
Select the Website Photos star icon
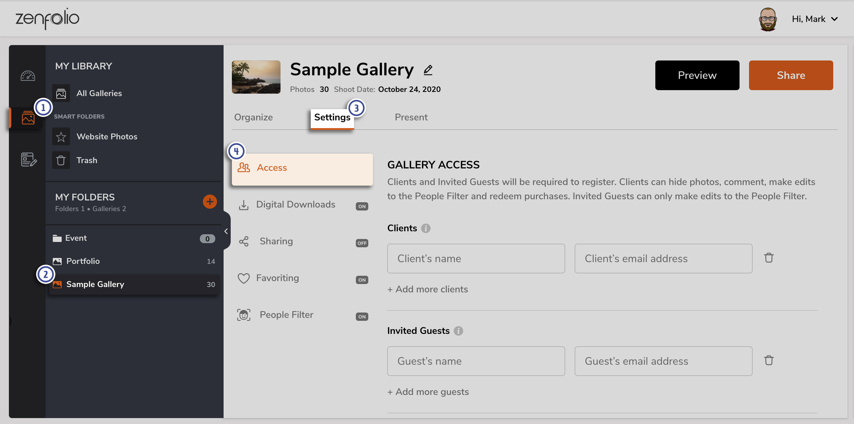[61, 136]
